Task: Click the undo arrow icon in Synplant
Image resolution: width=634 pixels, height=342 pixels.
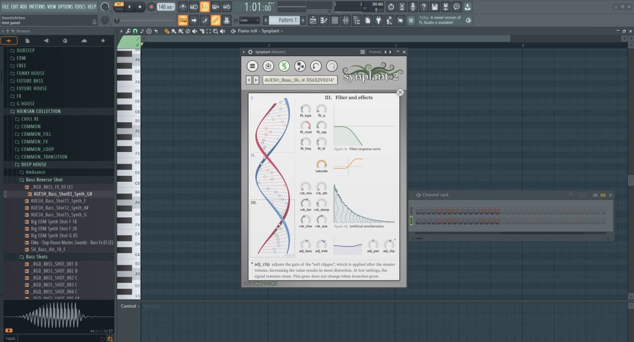Action: 316,66
